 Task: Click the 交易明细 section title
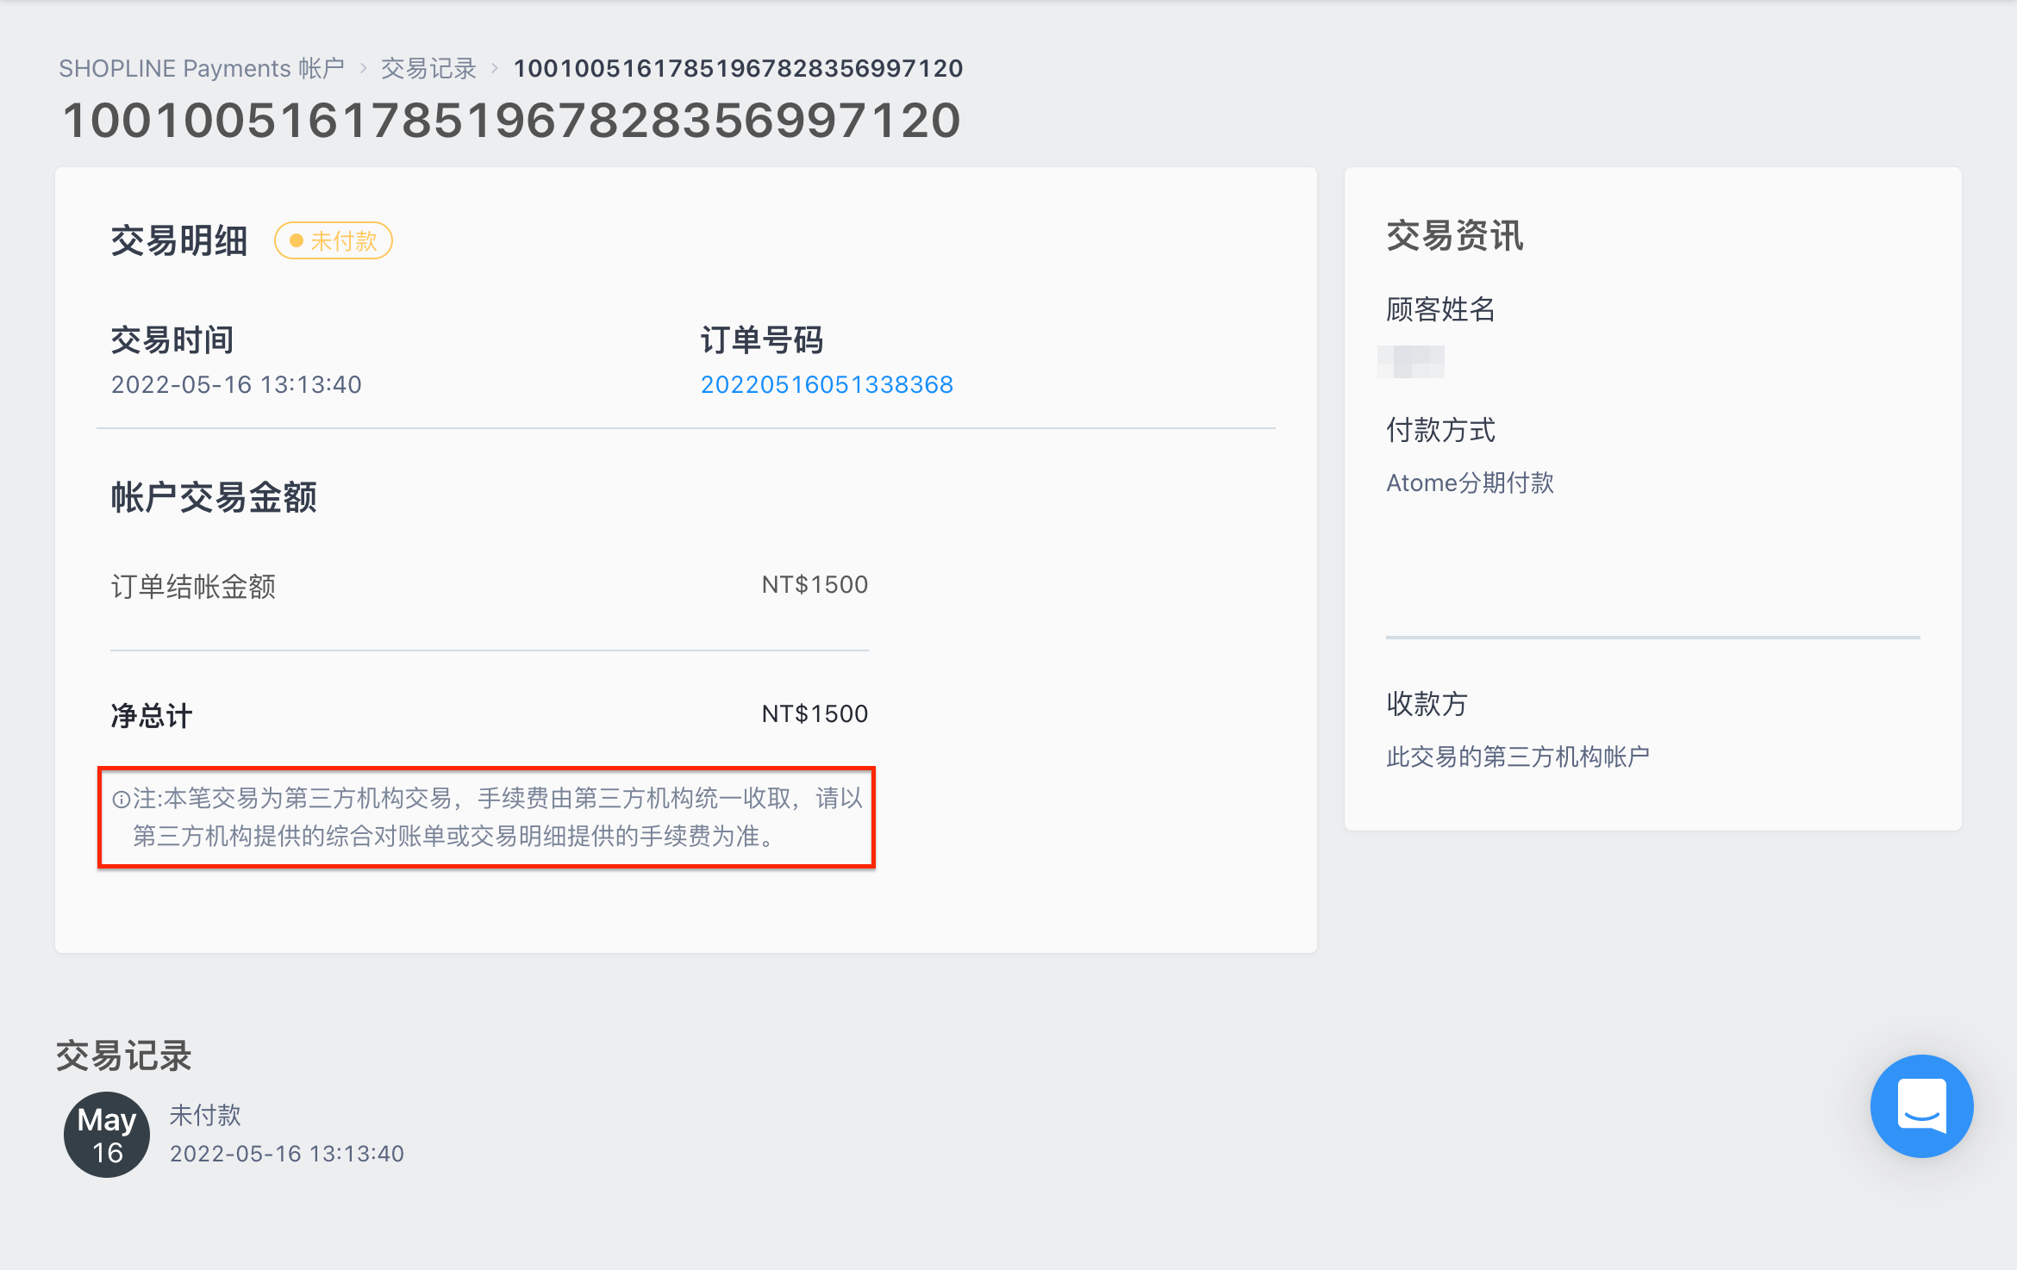point(179,240)
